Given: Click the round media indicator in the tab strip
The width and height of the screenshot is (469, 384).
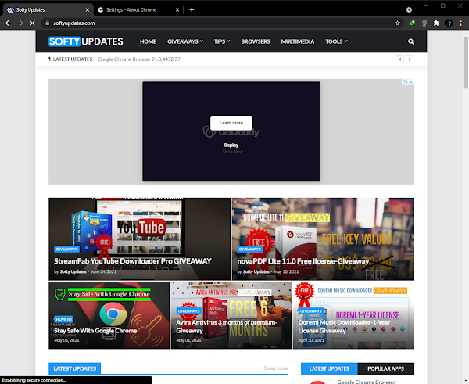Looking at the screenshot, I should coord(409,10).
